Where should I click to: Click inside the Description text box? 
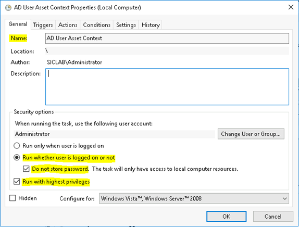tap(167, 87)
